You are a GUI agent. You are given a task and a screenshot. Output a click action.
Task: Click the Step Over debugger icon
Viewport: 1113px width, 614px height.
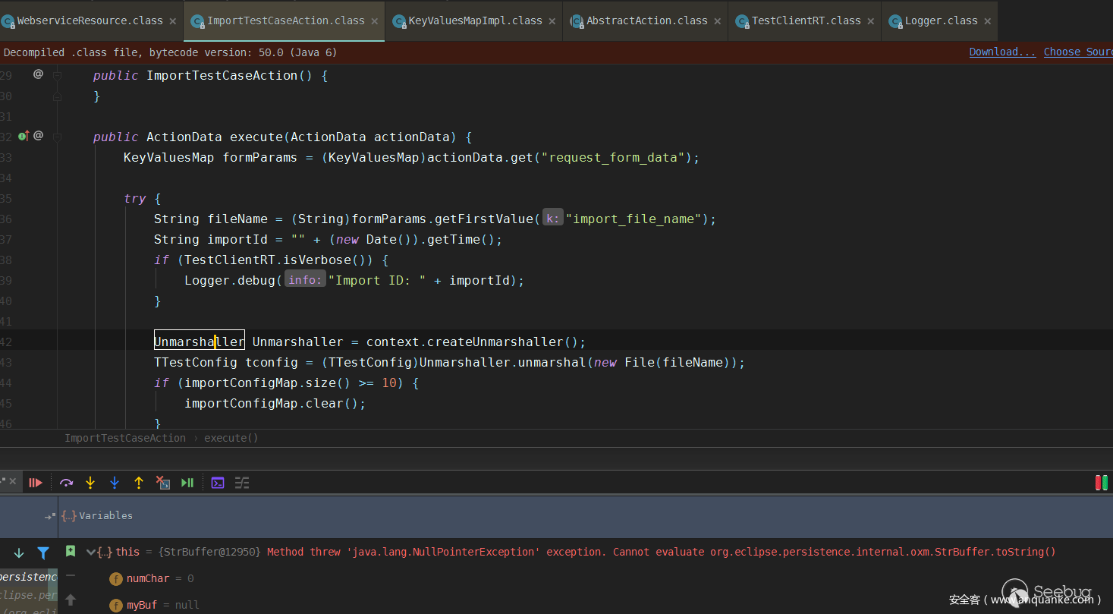(66, 483)
